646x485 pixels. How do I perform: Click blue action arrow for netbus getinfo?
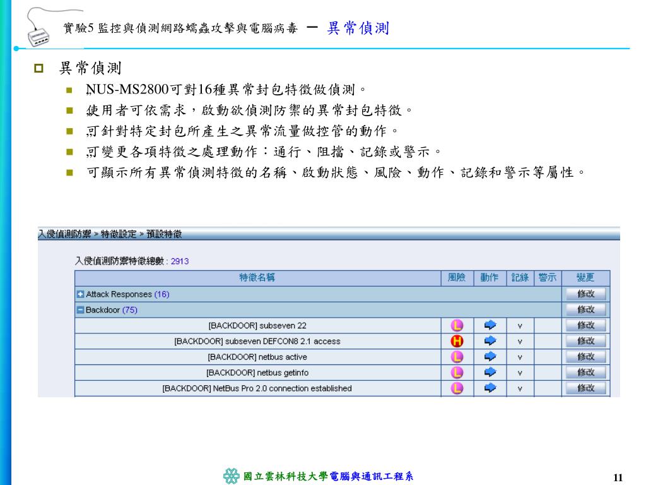click(490, 372)
